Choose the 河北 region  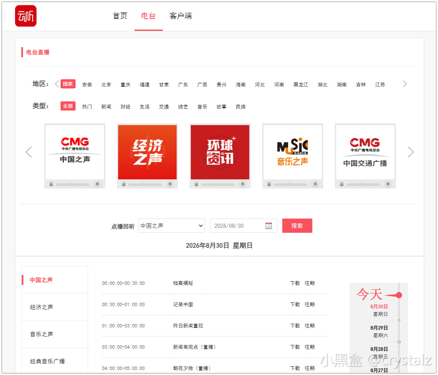click(260, 85)
